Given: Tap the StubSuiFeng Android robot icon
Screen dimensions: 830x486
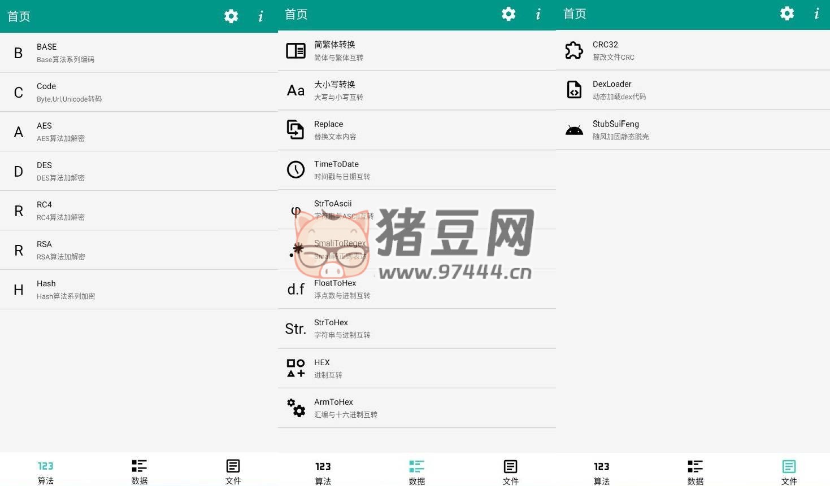Looking at the screenshot, I should pyautogui.click(x=574, y=130).
